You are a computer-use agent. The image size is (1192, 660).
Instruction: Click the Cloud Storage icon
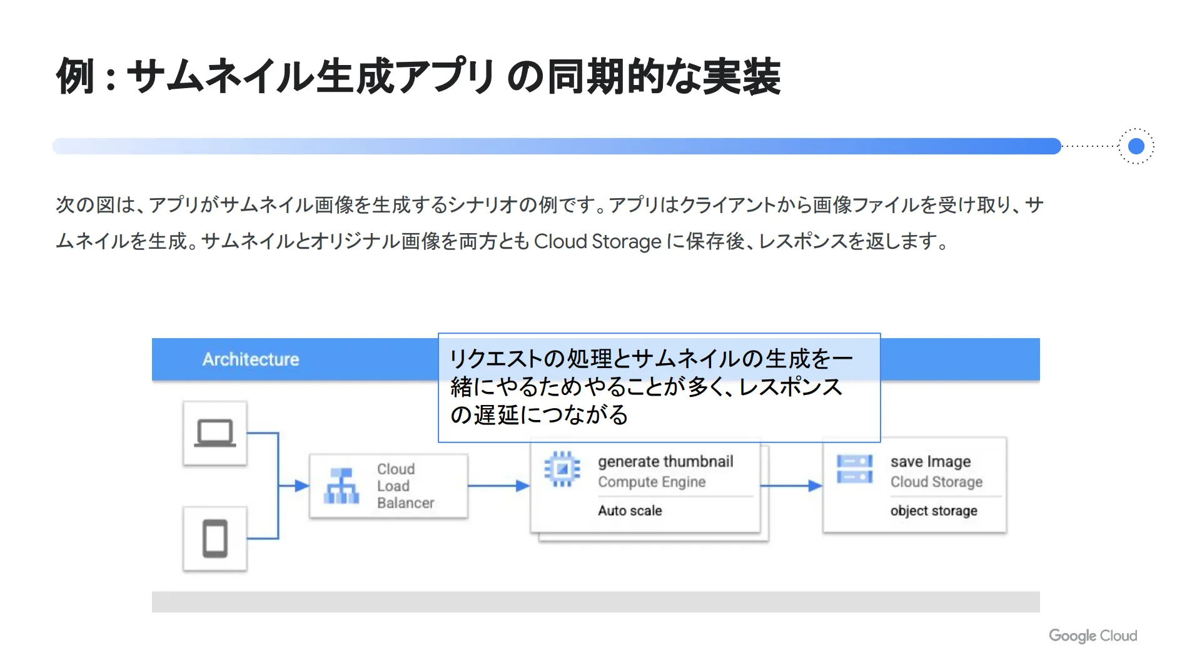pos(854,469)
